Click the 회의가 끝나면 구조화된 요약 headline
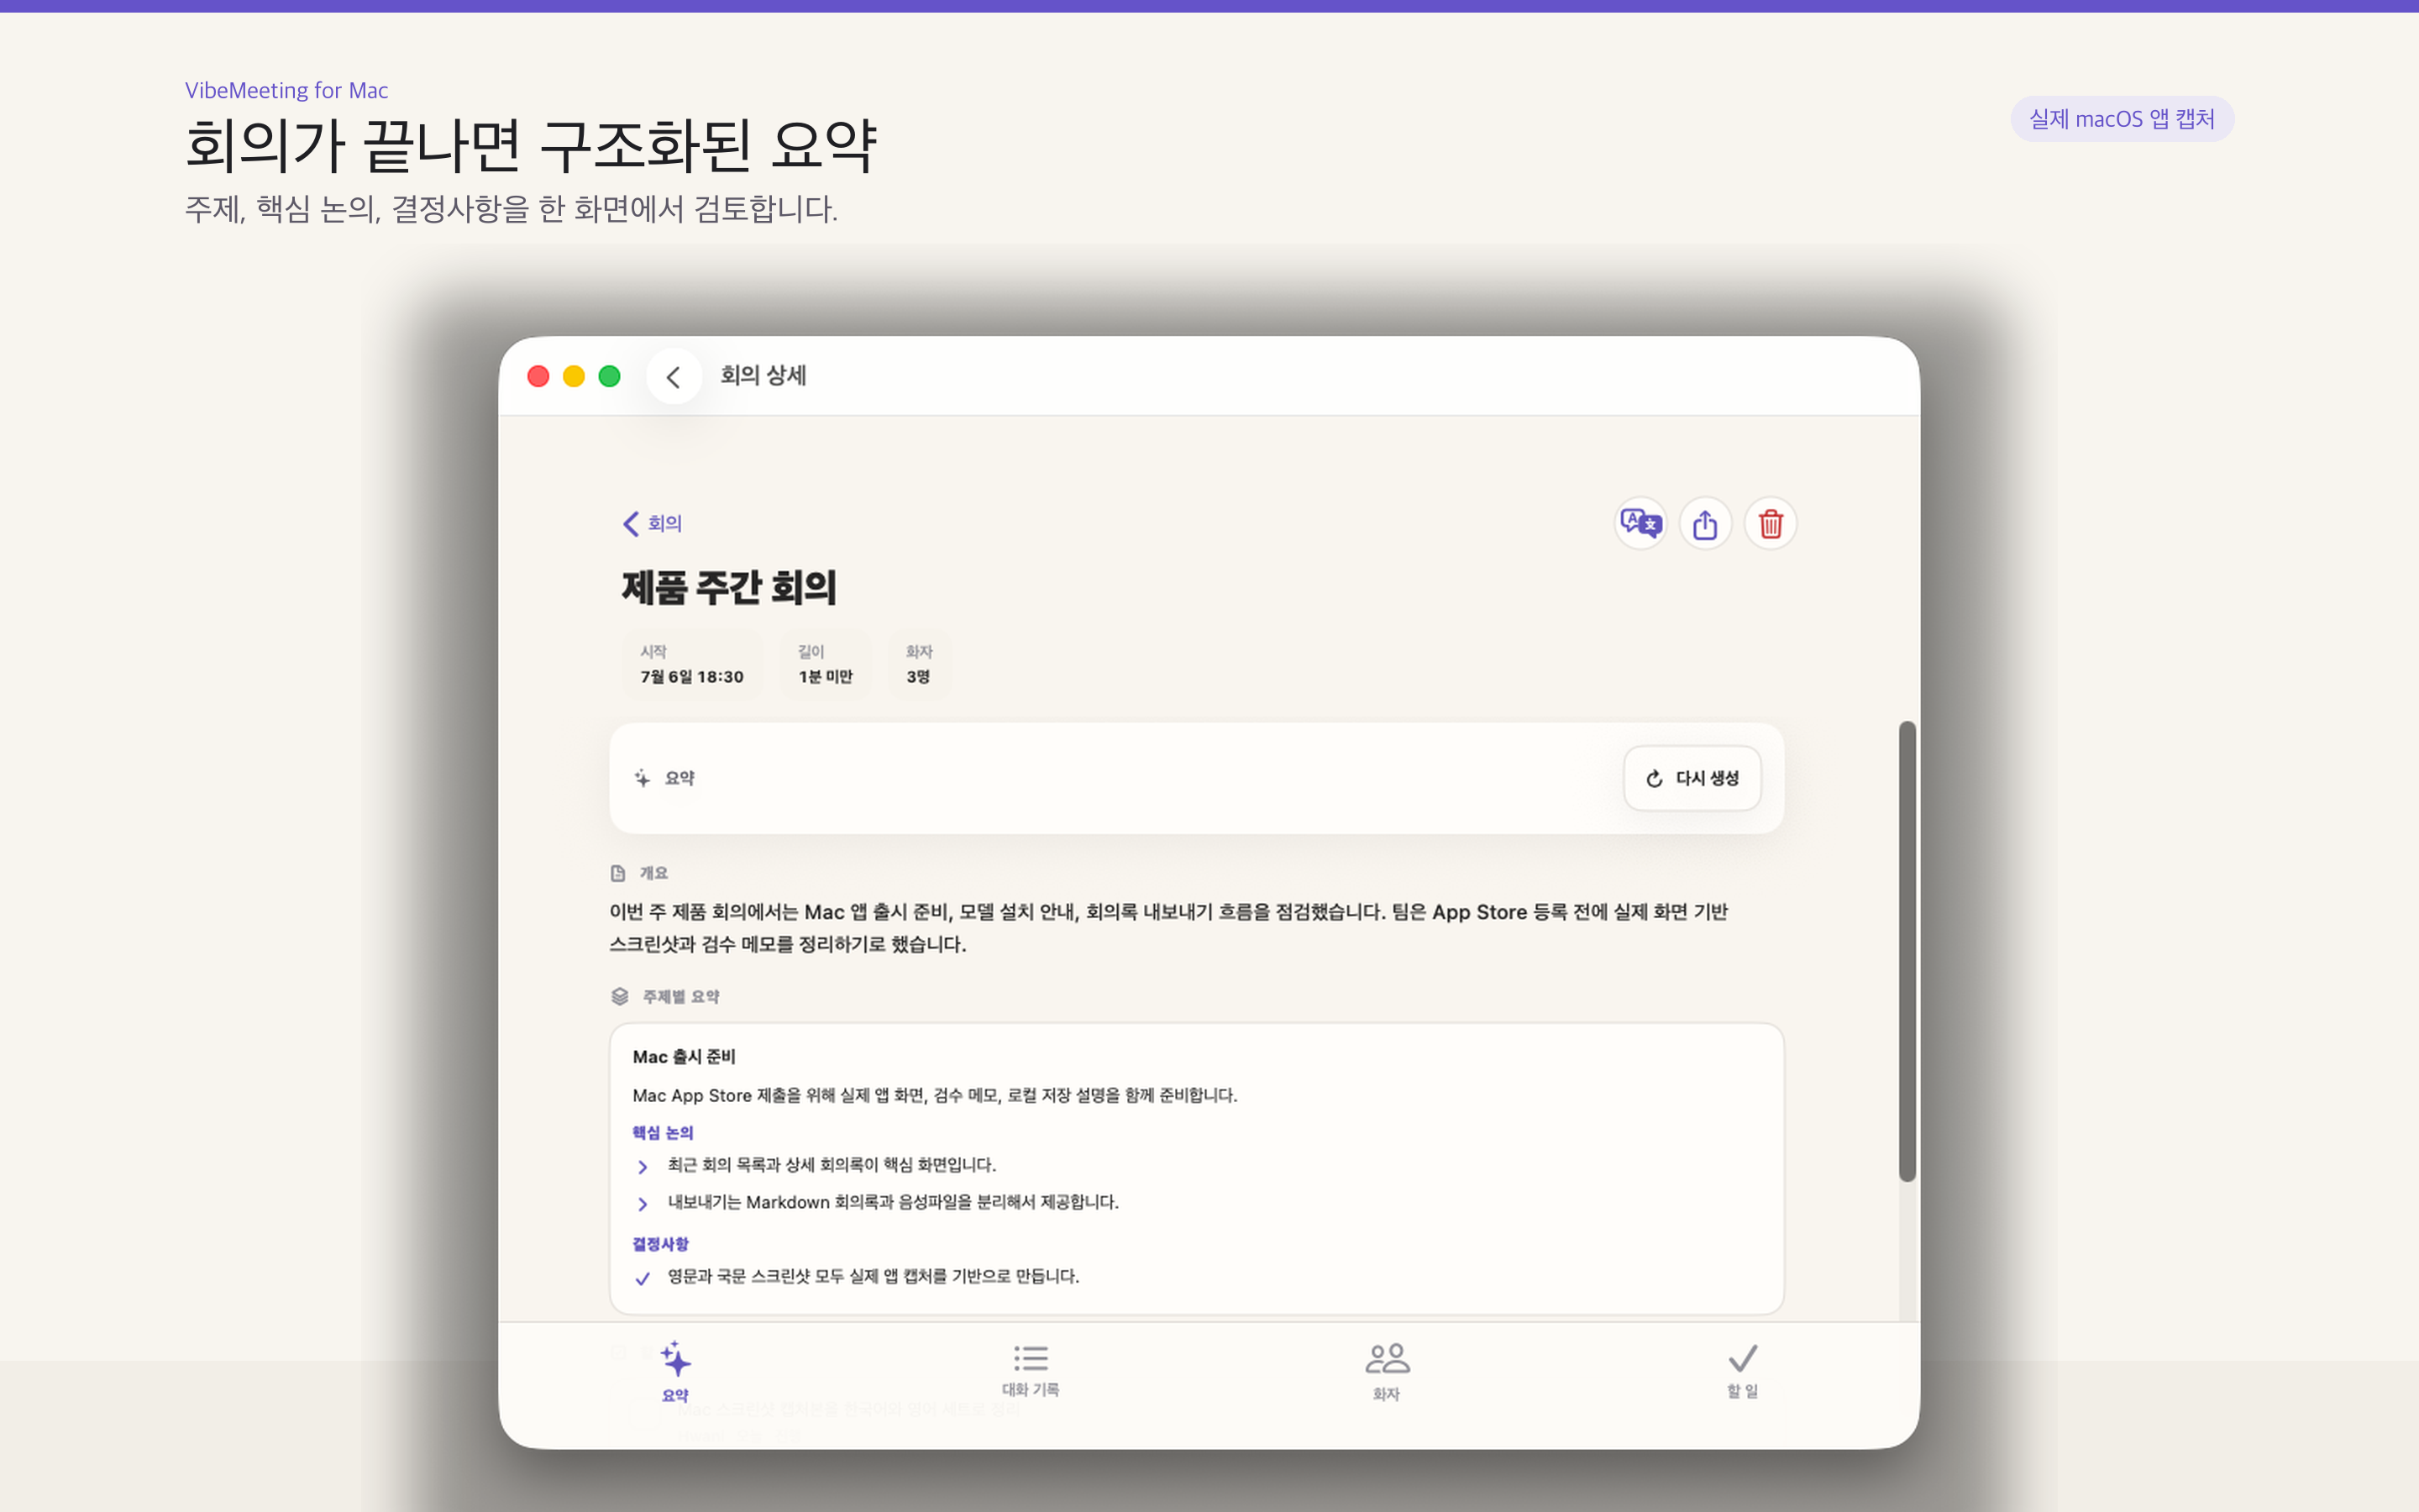2419x1512 pixels. pyautogui.click(x=532, y=146)
